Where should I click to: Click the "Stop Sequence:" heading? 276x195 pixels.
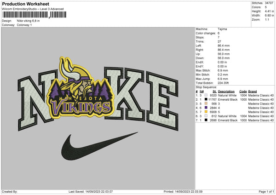[206, 87]
